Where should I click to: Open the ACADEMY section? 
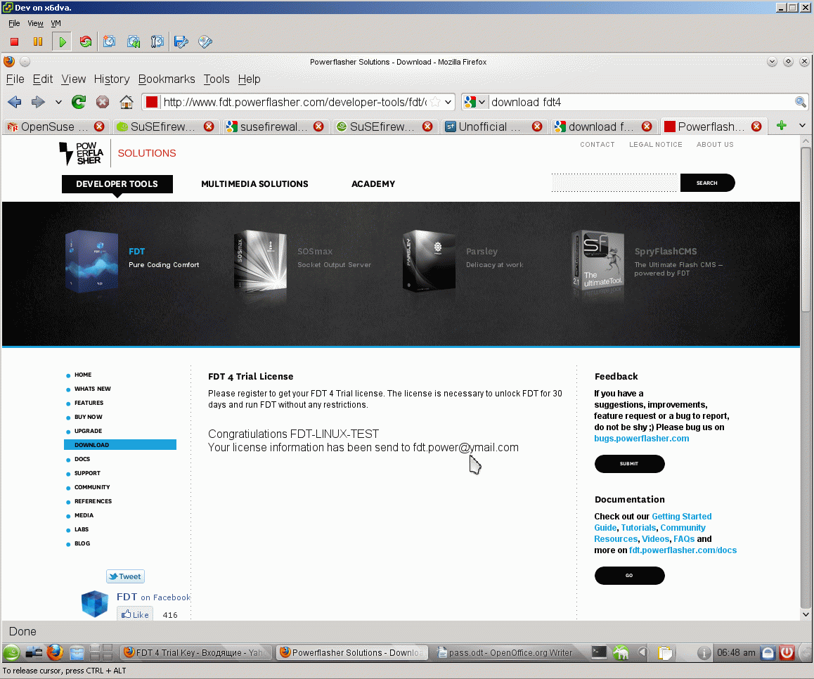pos(373,183)
